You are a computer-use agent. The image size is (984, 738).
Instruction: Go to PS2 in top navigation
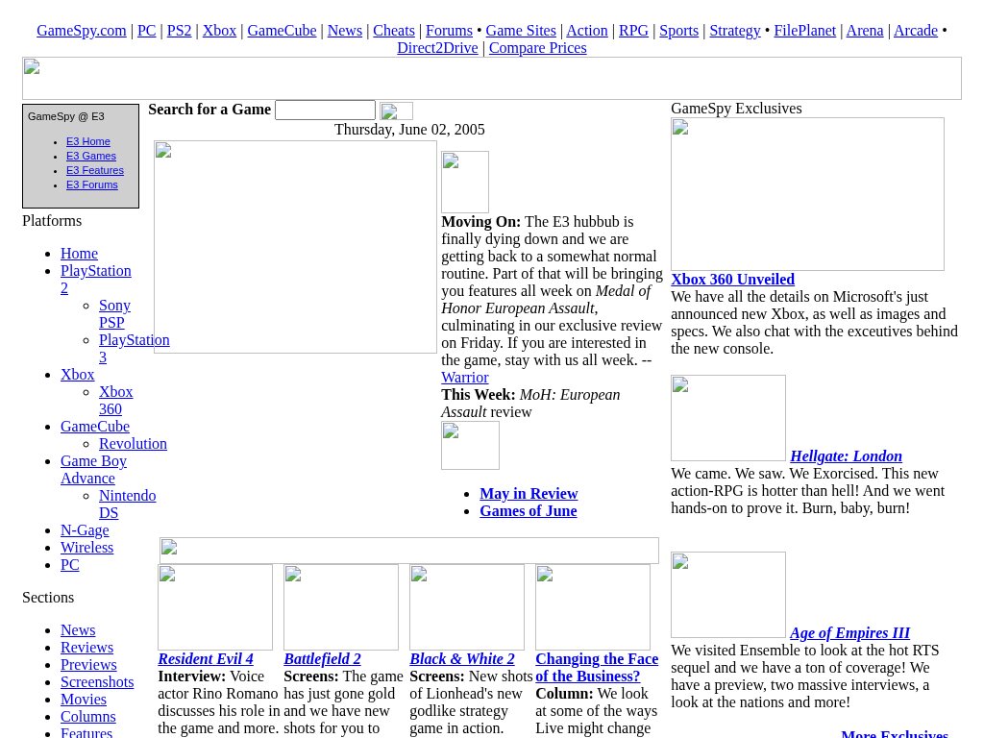coord(179,30)
